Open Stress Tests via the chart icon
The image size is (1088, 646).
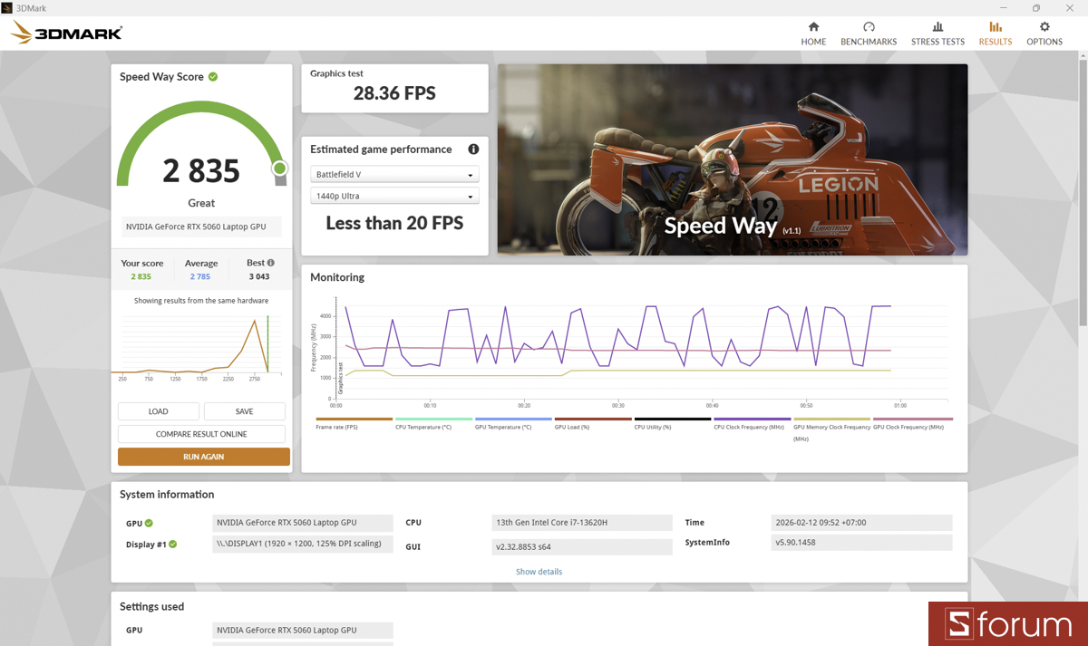pos(937,34)
